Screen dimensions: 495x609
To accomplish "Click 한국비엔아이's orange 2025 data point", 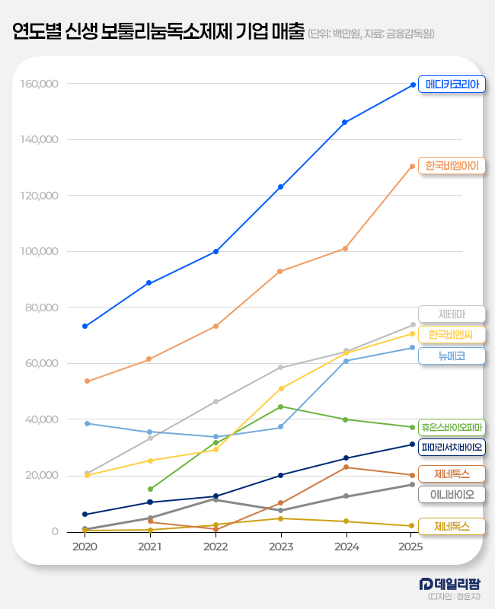I will (x=412, y=166).
